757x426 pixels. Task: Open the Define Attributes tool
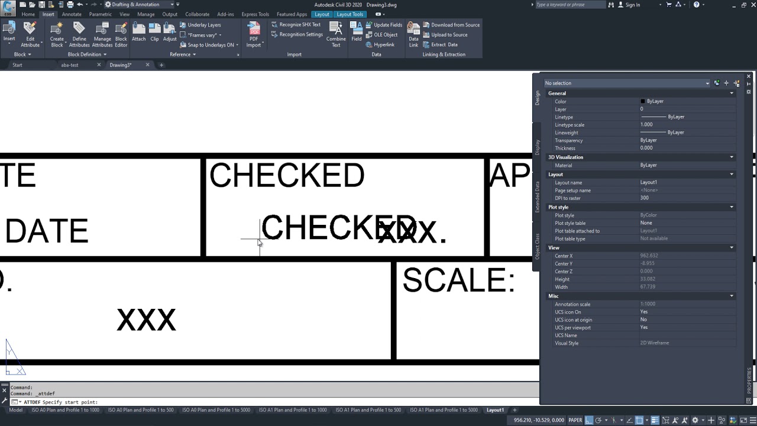tap(79, 34)
